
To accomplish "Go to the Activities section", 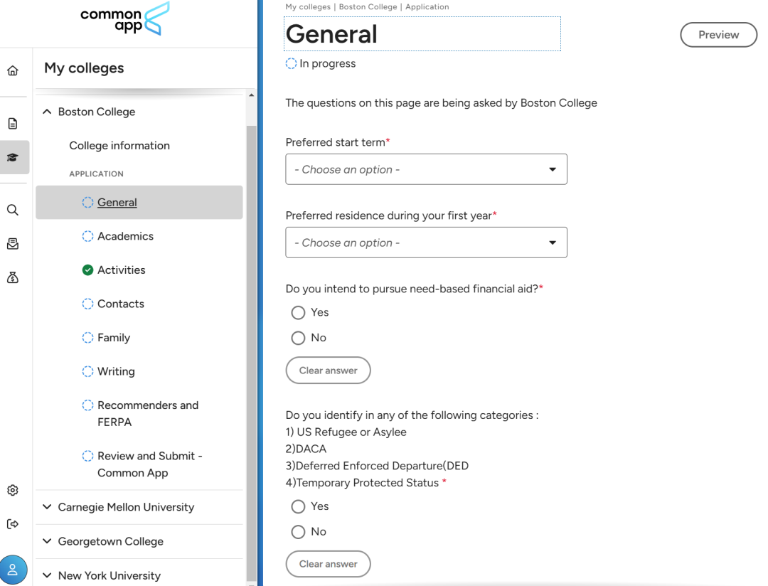I will (x=122, y=270).
